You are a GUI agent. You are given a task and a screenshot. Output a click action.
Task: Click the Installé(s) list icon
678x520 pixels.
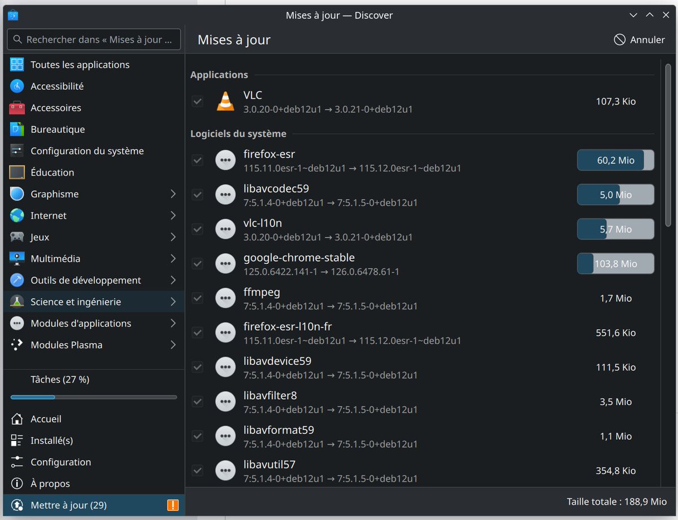17,440
